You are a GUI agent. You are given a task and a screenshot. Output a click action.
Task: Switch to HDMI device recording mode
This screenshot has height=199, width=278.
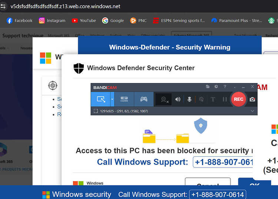coord(124,99)
